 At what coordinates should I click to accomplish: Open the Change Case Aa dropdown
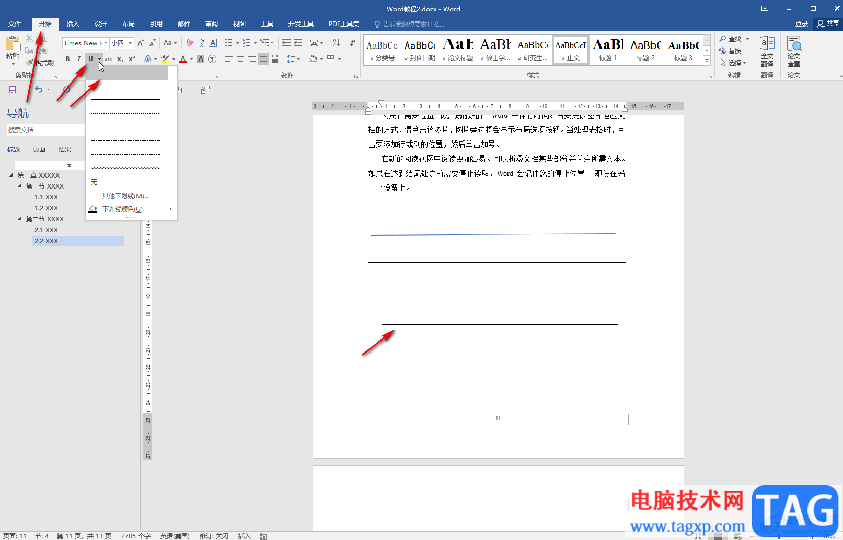coord(170,43)
